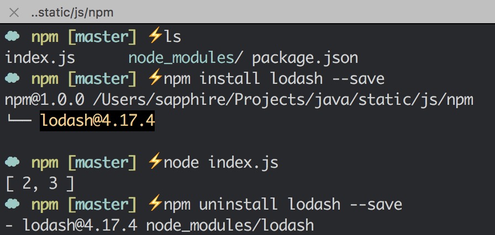Select the ..static/js/npm tab title

point(72,13)
